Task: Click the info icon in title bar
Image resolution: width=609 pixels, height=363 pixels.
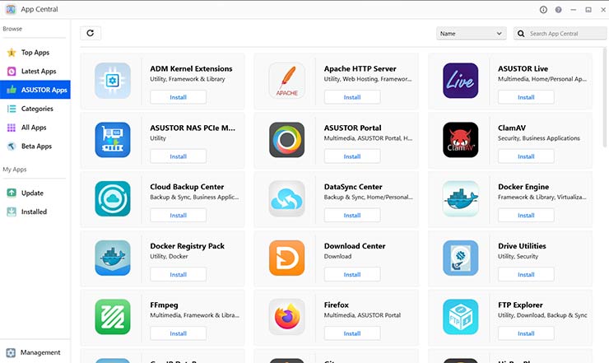Action: click(543, 10)
